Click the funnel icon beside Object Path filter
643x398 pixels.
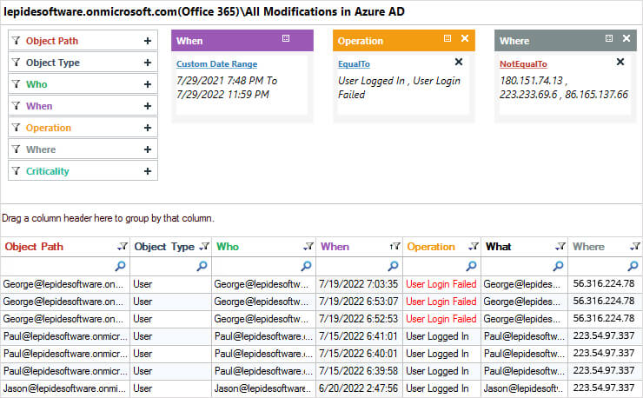click(16, 41)
